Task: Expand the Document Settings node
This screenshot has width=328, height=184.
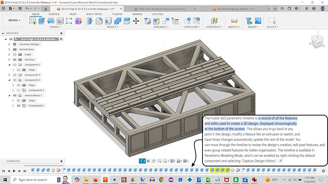Action: click(10, 44)
